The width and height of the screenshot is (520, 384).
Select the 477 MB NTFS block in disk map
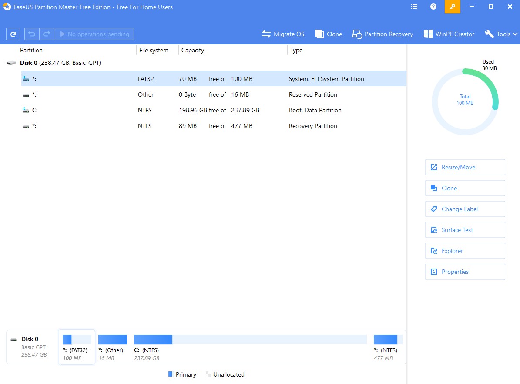[x=388, y=347]
